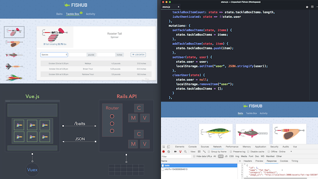Click the LOG CATCH button
The height and width of the screenshot is (179, 318).
pyautogui.click(x=138, y=55)
